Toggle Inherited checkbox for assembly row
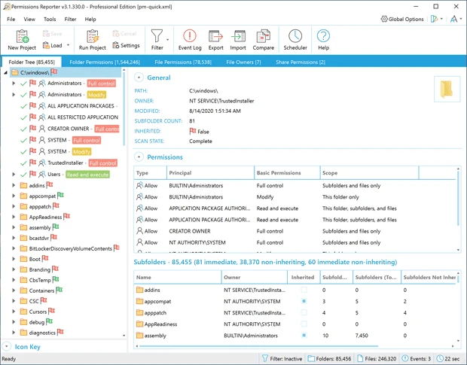This screenshot has width=467, height=365. pos(303,336)
